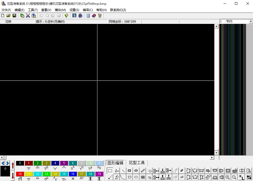Pick cyan color swatch 12
This screenshot has width=253, height=181.
pos(38,174)
